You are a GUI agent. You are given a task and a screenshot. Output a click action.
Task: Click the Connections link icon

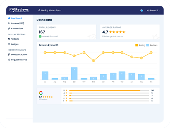click(x=9, y=29)
